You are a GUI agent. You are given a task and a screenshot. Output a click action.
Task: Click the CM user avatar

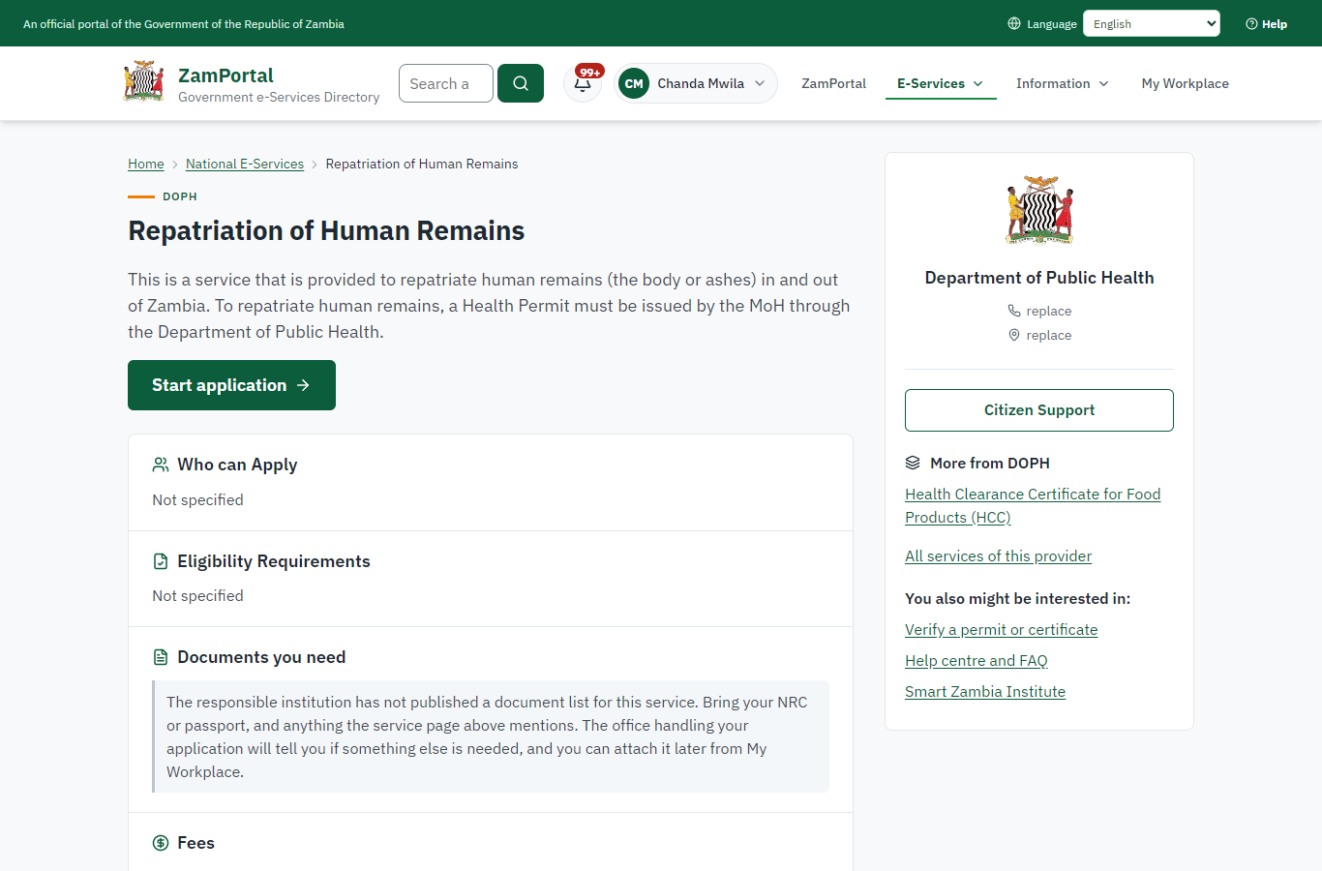[634, 83]
